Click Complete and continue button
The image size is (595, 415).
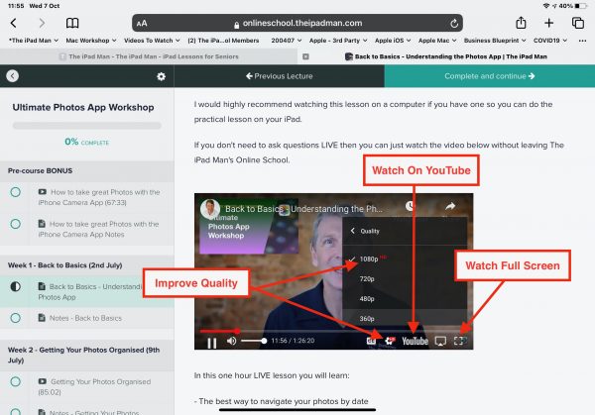pos(490,76)
